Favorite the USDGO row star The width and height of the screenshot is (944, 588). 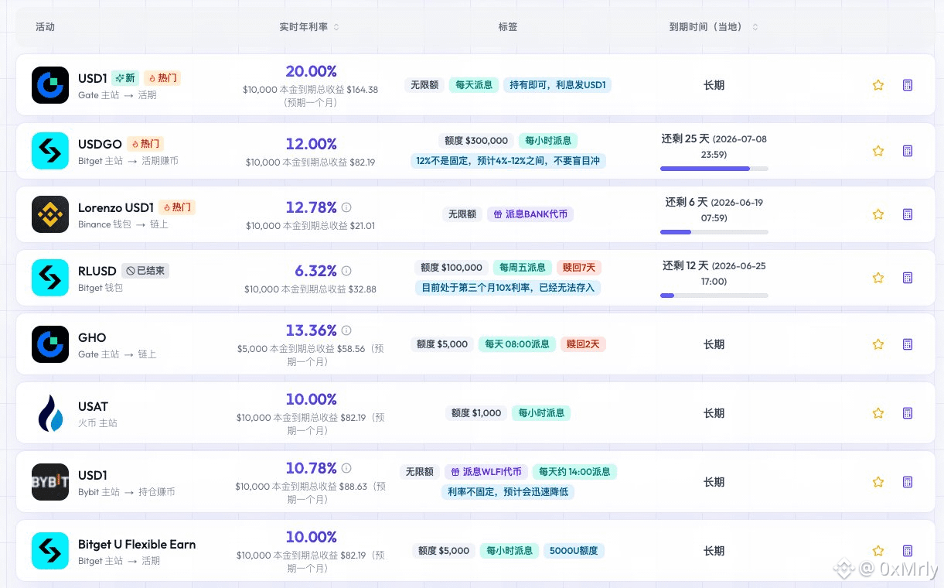click(878, 151)
